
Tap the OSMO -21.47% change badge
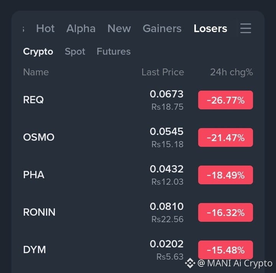tap(225, 138)
